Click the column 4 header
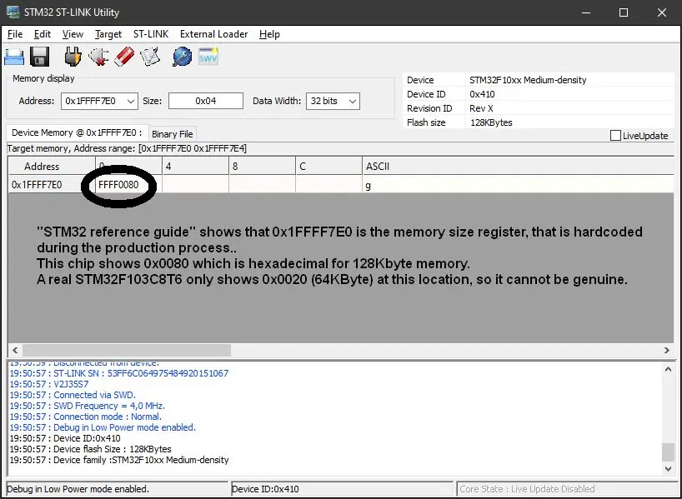The image size is (682, 499). tap(195, 167)
